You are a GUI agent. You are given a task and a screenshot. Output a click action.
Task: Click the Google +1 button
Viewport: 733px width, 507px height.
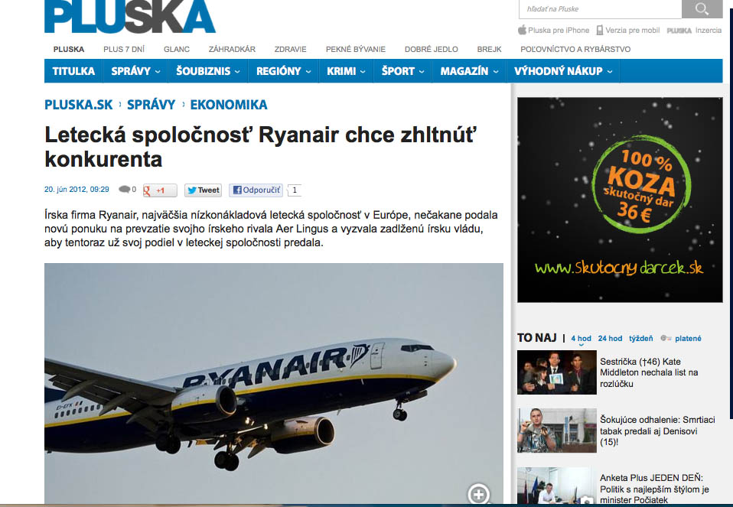(160, 190)
